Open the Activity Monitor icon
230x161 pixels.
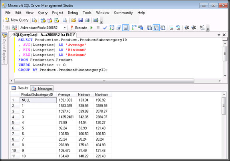(x=96, y=20)
